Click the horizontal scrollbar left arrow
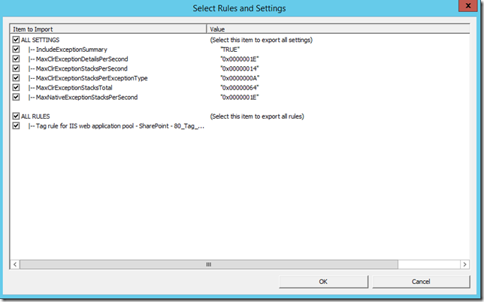 [x=16, y=264]
